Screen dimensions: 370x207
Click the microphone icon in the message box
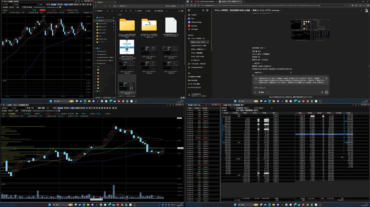coord(322,92)
